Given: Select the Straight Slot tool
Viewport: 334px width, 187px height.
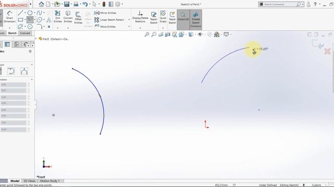Looking at the screenshot, I should click(20, 26).
